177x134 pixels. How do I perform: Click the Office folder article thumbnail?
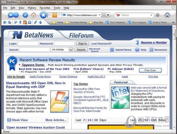point(60,102)
